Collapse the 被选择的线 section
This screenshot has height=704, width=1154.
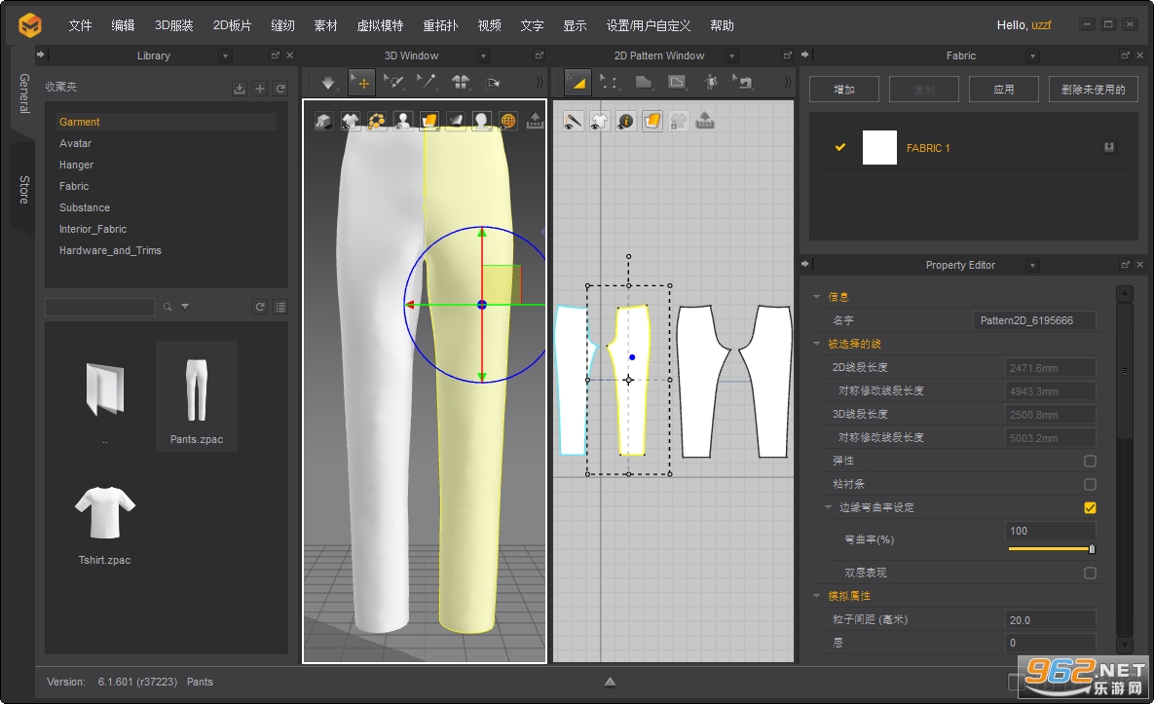(816, 344)
